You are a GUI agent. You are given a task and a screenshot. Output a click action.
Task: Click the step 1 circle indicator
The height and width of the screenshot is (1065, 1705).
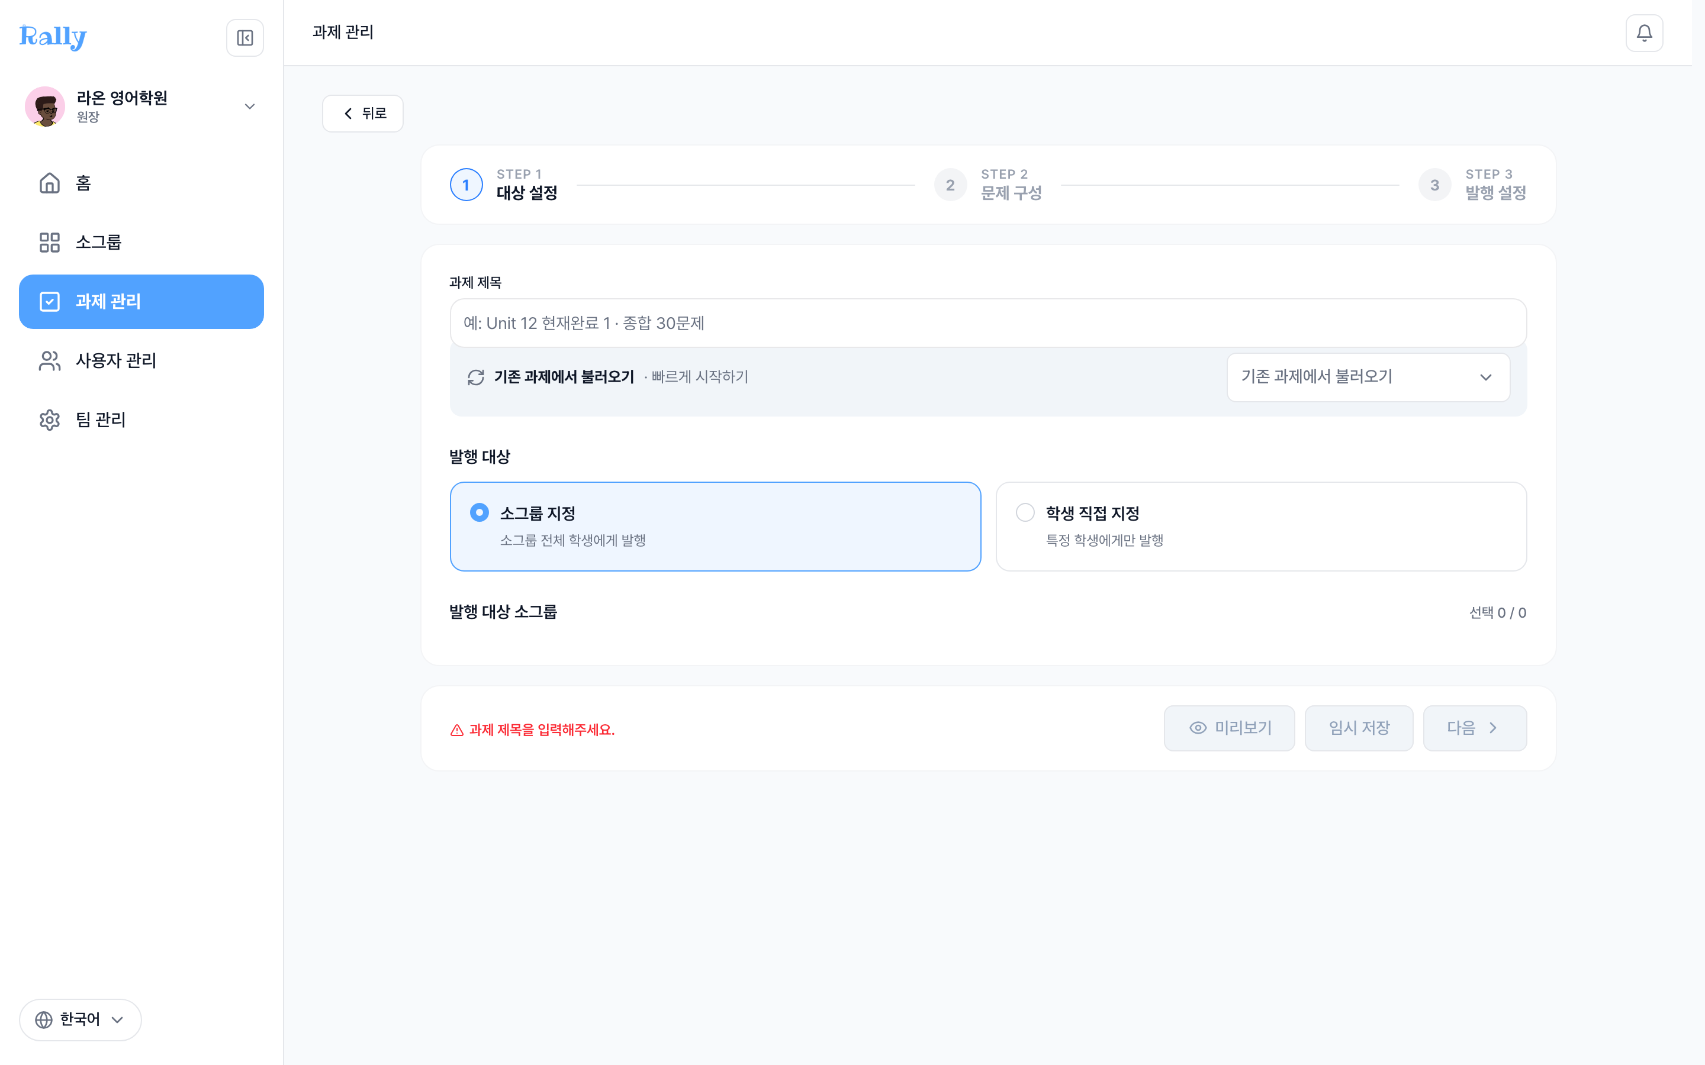[466, 185]
